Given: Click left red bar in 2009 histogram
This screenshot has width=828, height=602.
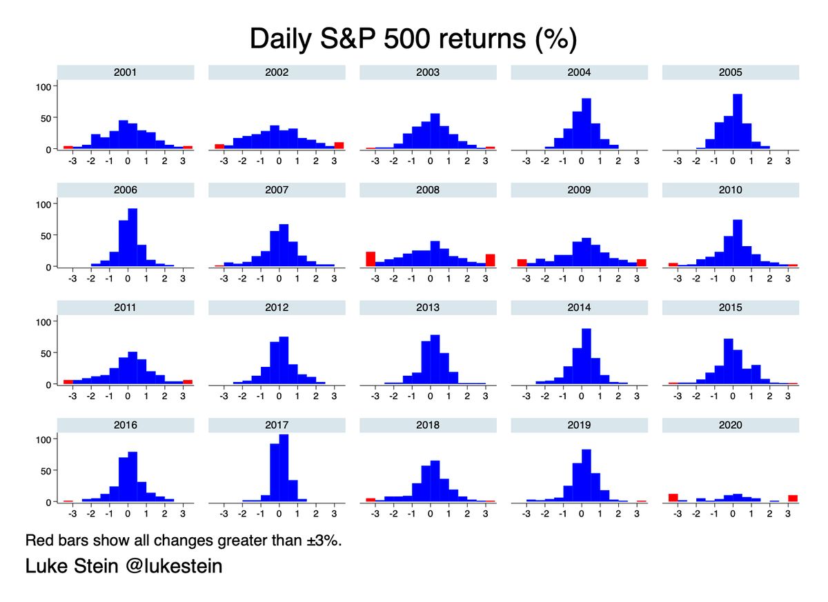Looking at the screenshot, I should tap(522, 263).
